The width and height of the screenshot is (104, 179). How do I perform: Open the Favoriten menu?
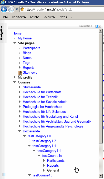point(49,17)
